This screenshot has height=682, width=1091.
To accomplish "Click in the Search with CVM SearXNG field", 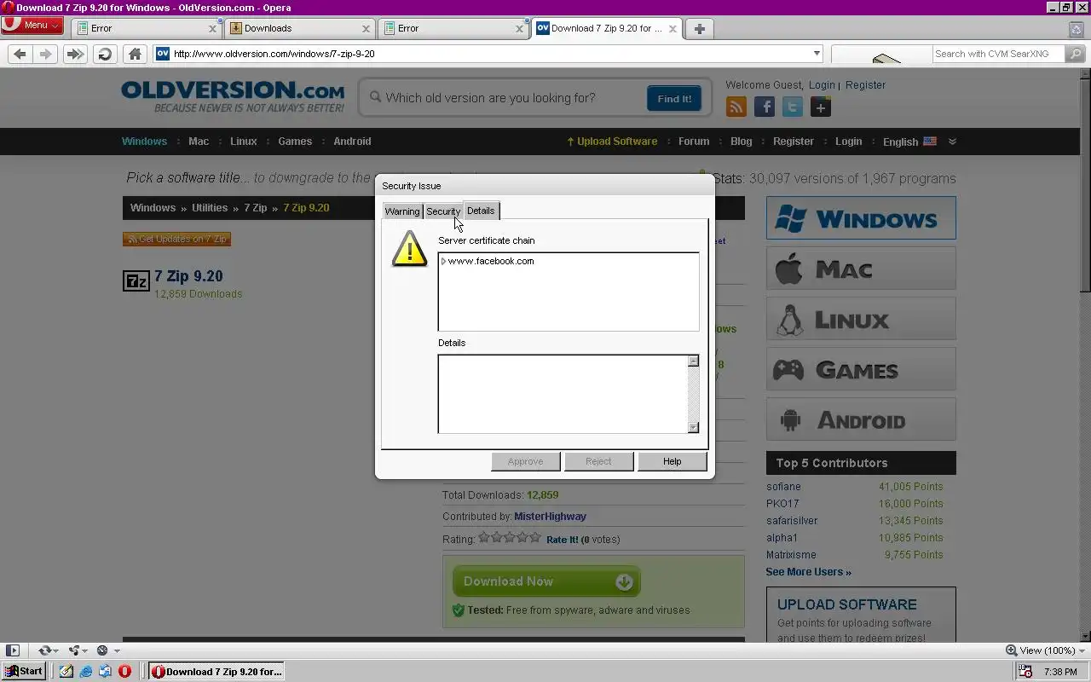I will (x=997, y=54).
